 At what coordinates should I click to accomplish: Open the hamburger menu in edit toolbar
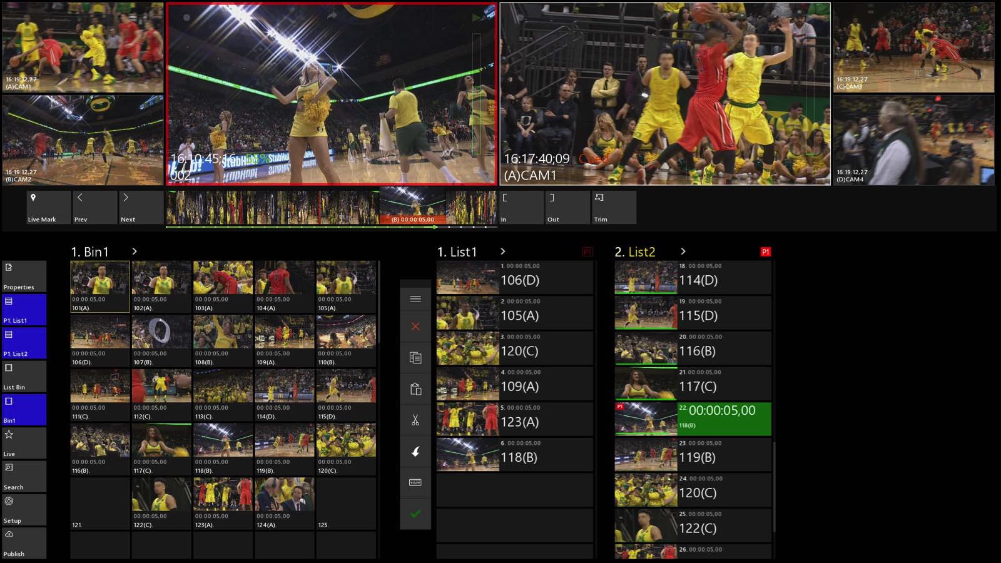[x=415, y=299]
